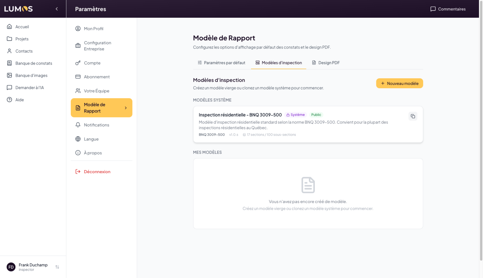Click the Nouveau modèle button
483x278 pixels.
tap(399, 83)
